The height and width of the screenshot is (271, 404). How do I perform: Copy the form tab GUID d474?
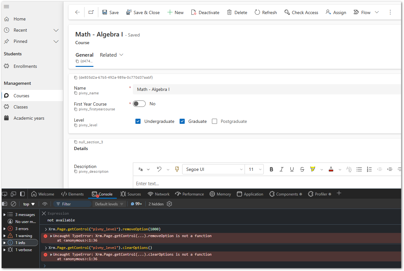click(77, 61)
